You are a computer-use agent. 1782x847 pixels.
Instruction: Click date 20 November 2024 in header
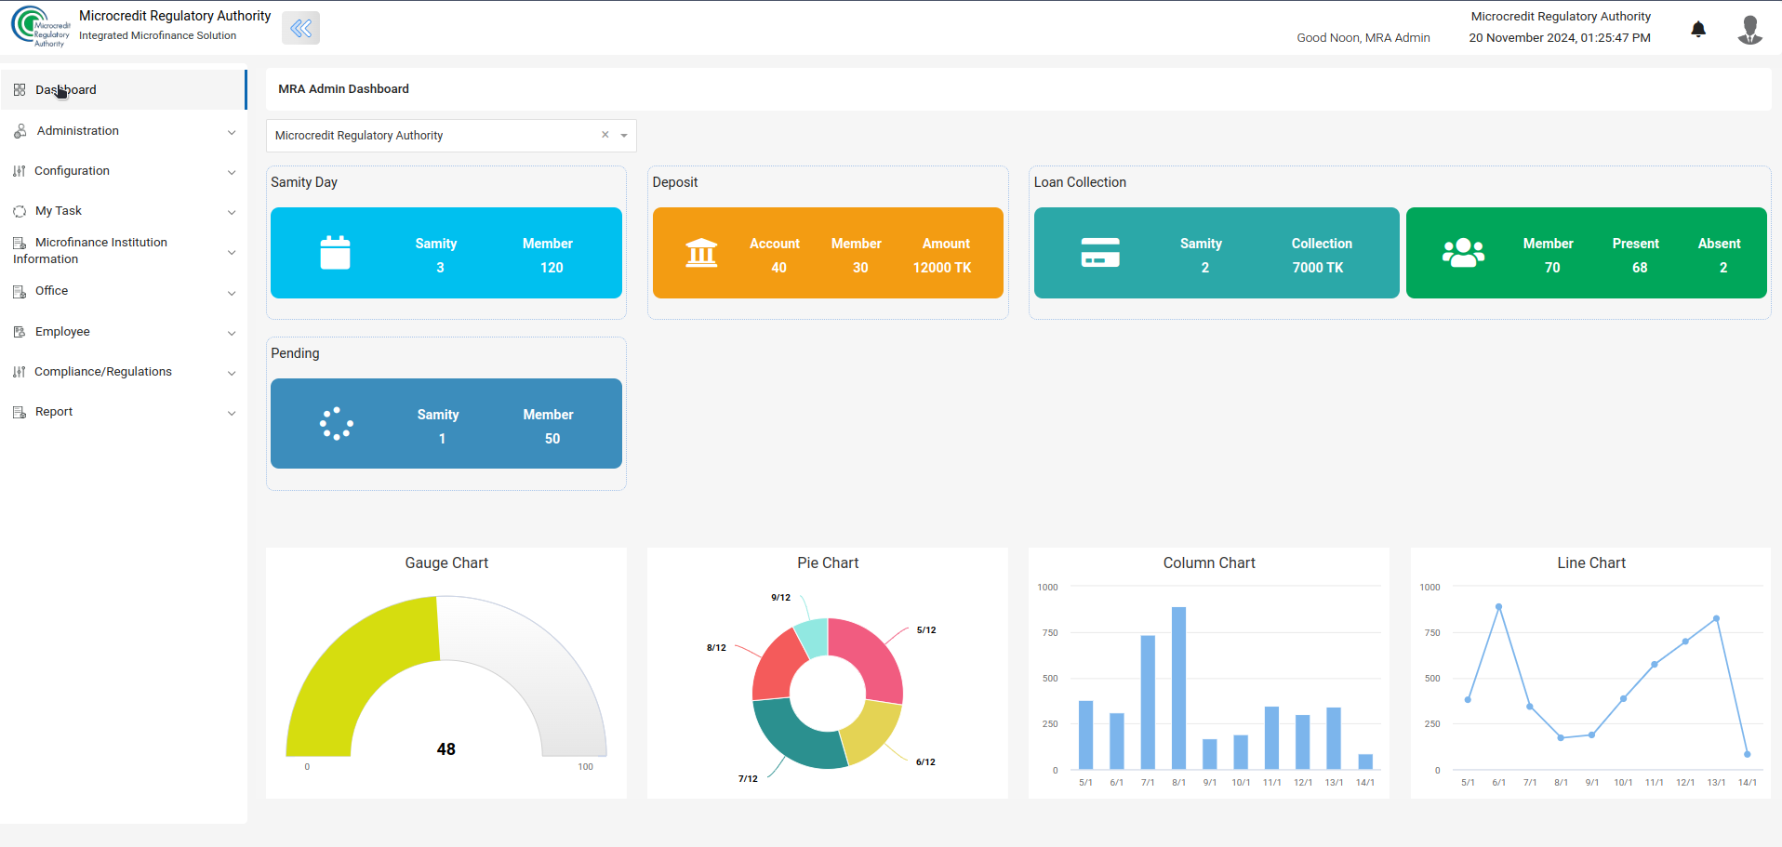coord(1523,38)
